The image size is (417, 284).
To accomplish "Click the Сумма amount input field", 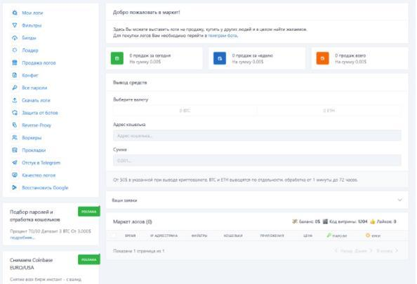I will pos(257,160).
